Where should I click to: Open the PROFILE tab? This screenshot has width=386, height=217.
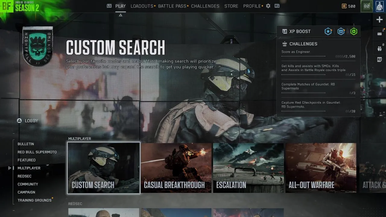pos(252,6)
